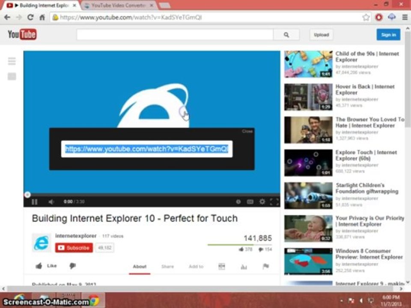
Task: Open the Share tab
Action: coord(167,267)
